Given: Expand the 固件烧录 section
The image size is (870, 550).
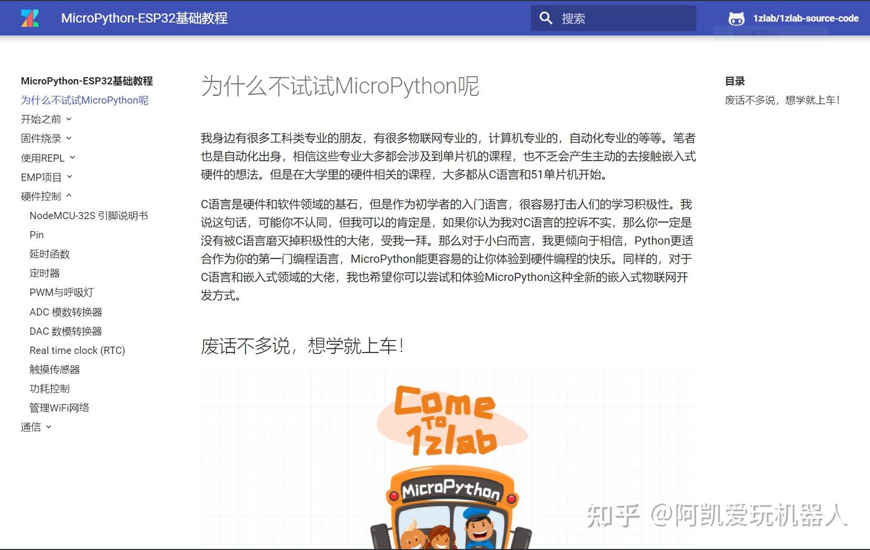Looking at the screenshot, I should point(42,138).
